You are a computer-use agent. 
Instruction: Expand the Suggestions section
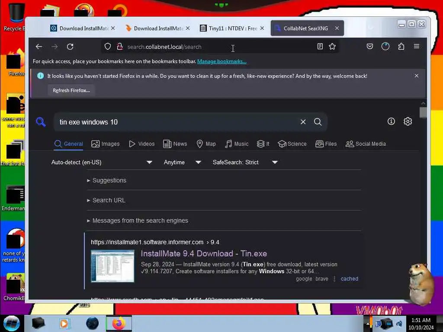tap(106, 180)
